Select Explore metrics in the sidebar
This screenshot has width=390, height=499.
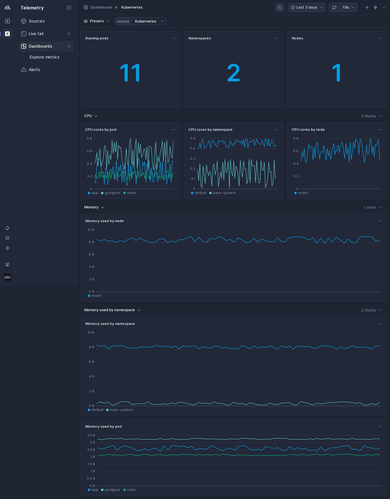pos(44,57)
